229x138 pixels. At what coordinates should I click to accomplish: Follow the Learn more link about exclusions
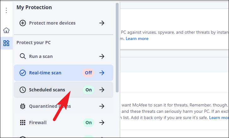pyautogui.click(x=219, y=118)
